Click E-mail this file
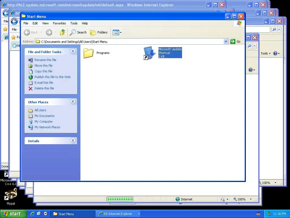This screenshot has width=290, height=218. point(44,83)
